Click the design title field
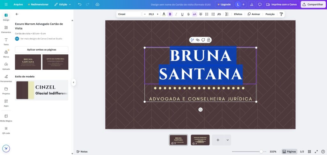The image size is (327, 155). (x=181, y=4)
